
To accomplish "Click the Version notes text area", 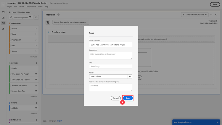I will pyautogui.click(x=111, y=87).
